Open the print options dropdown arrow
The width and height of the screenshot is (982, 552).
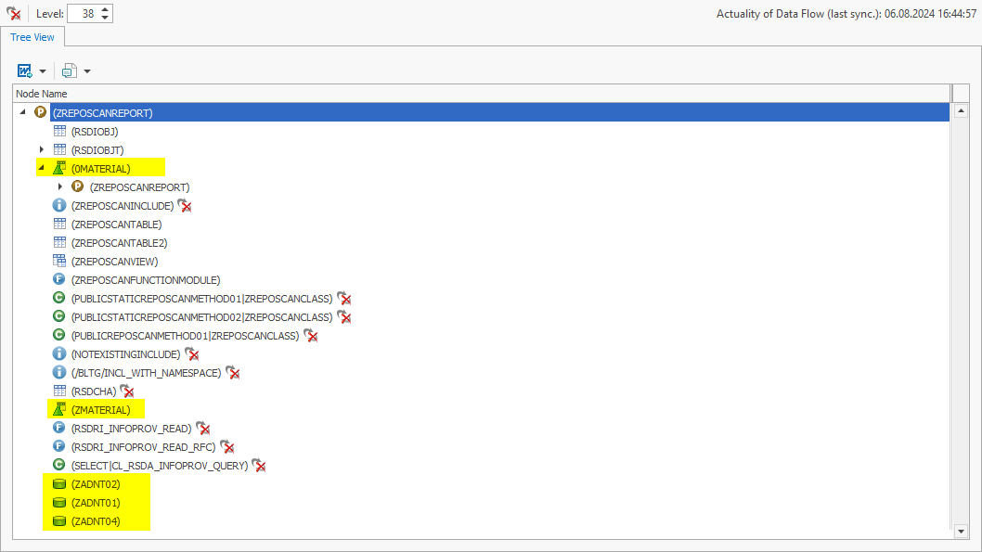click(87, 71)
